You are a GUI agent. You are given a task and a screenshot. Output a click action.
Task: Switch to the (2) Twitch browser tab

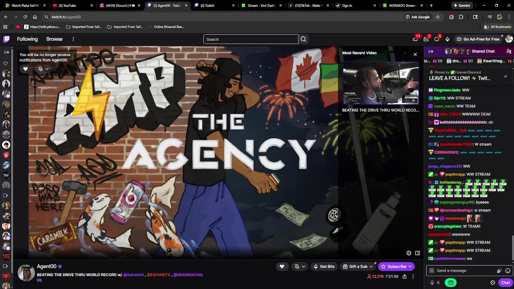click(214, 6)
